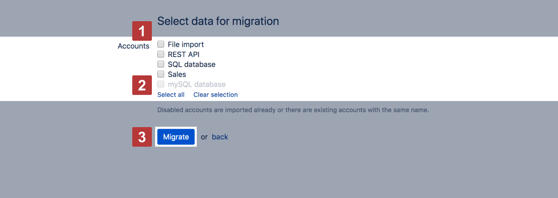Toggle the Sales account checkbox
558x198 pixels.
[161, 74]
